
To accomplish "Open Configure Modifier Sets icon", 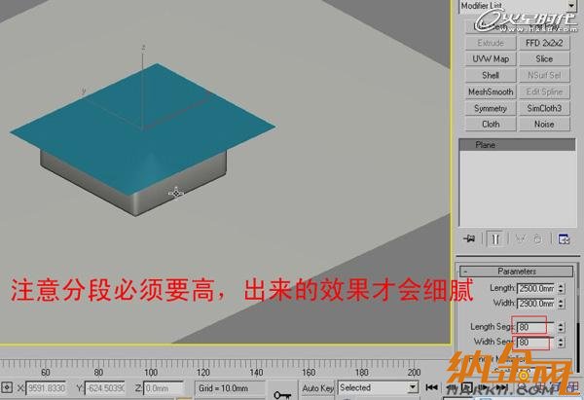I will pyautogui.click(x=564, y=238).
